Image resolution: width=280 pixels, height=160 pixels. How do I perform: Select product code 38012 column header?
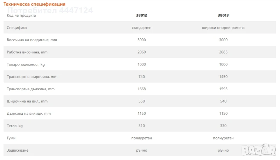coord(141,15)
